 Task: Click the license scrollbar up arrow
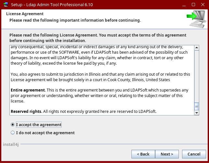tap(197, 48)
